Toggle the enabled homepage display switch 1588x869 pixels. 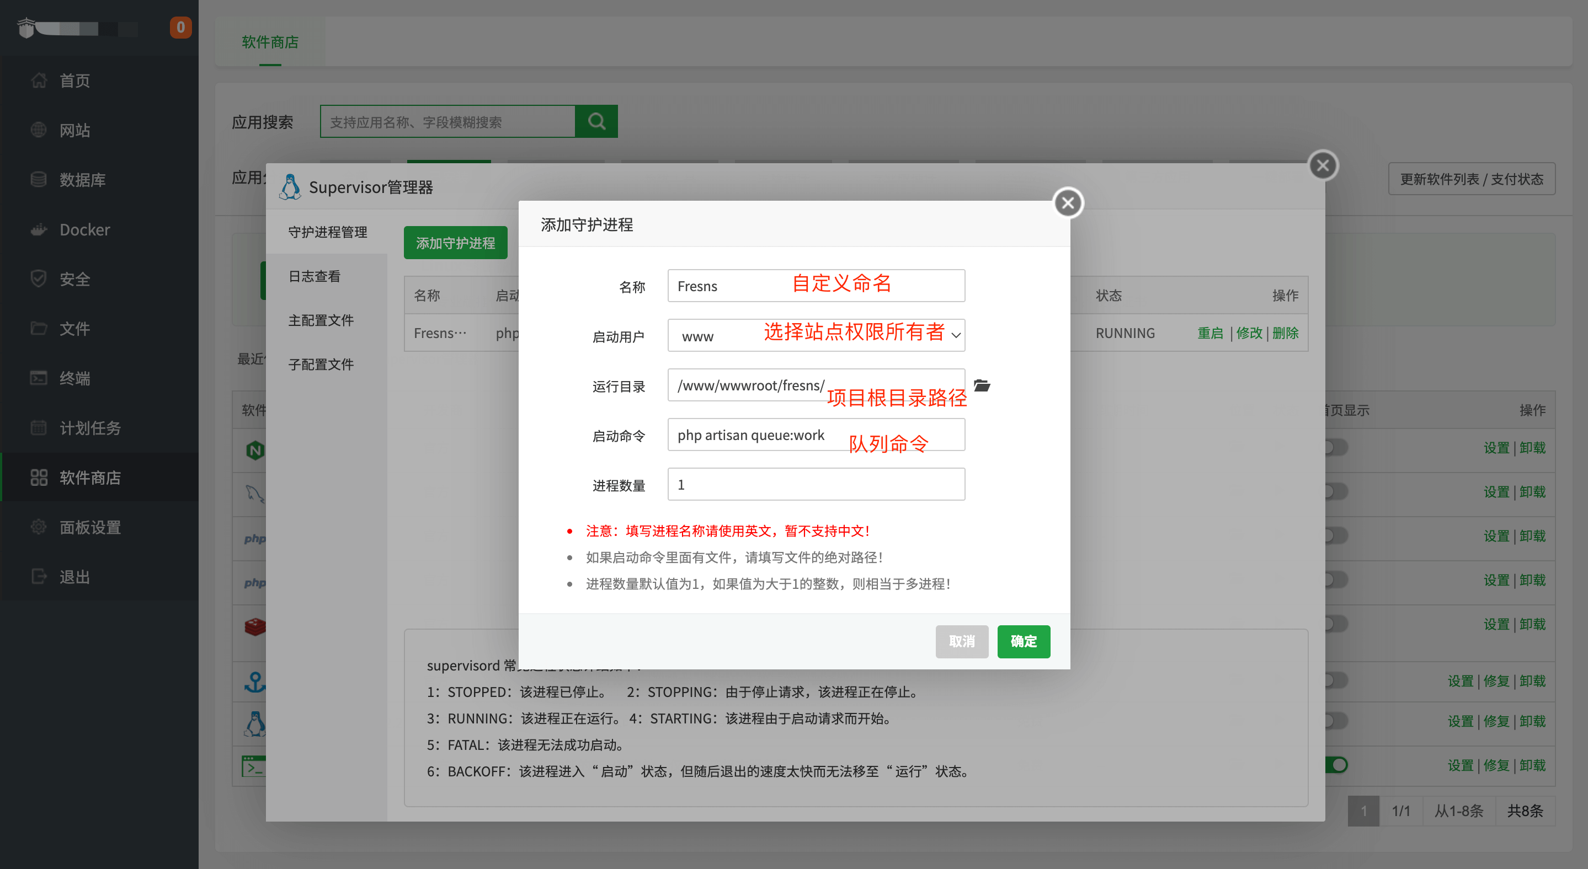coord(1336,765)
